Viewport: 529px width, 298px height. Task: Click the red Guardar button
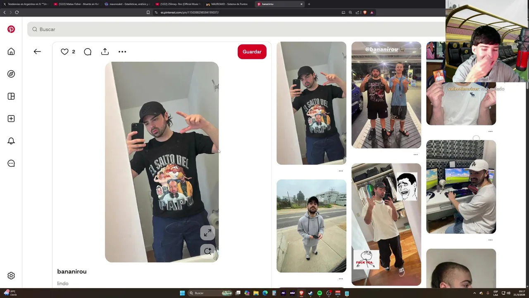252,52
